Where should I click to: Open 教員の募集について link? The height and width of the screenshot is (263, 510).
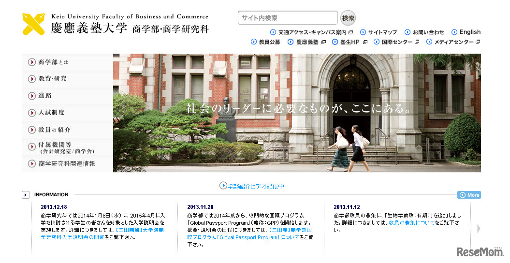(x=412, y=223)
